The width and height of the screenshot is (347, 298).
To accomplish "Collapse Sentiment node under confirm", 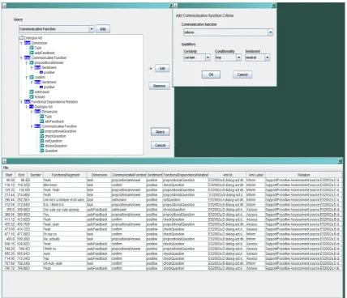I will click(32, 83).
